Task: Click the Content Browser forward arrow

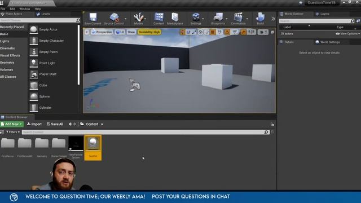Action: tap(74, 124)
